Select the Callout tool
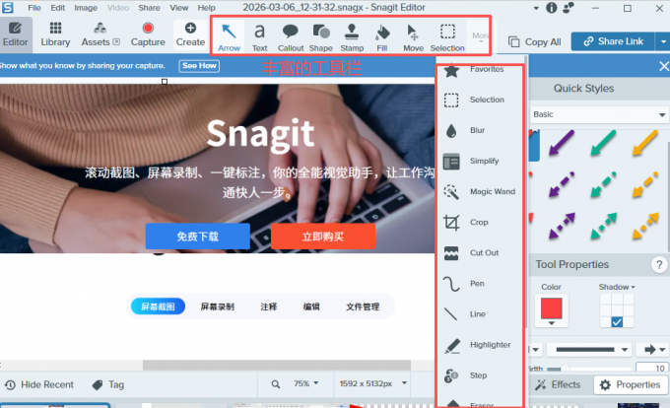This screenshot has width=670, height=408. [x=291, y=36]
